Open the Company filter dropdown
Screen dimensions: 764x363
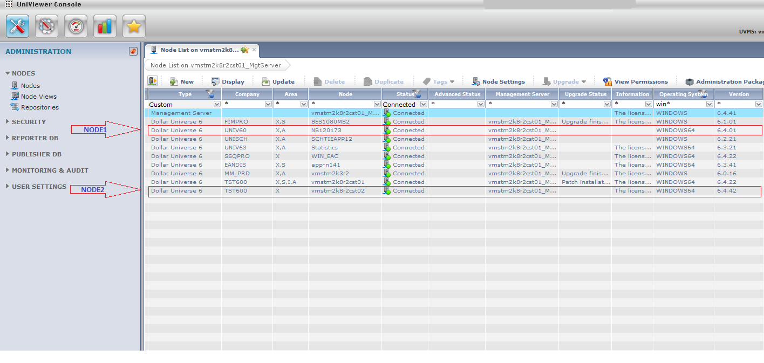click(x=269, y=104)
